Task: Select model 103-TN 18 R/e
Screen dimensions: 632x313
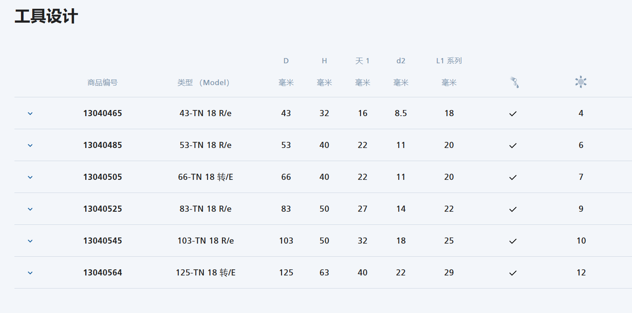Action: pyautogui.click(x=205, y=241)
